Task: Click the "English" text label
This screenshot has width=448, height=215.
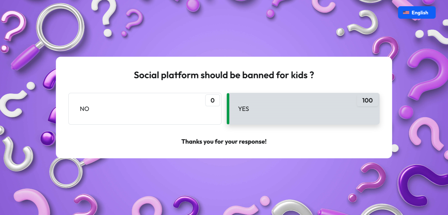Action: (x=420, y=13)
